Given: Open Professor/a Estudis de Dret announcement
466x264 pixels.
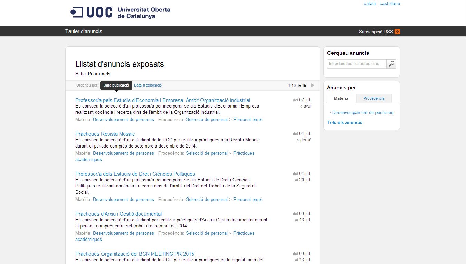Looking at the screenshot, I should coord(135,174).
